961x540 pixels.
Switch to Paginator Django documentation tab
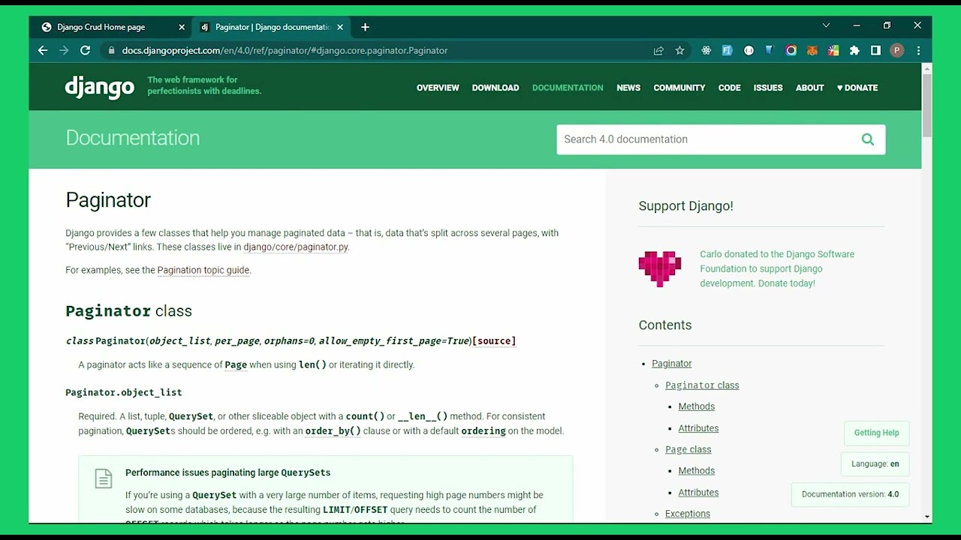pyautogui.click(x=270, y=27)
